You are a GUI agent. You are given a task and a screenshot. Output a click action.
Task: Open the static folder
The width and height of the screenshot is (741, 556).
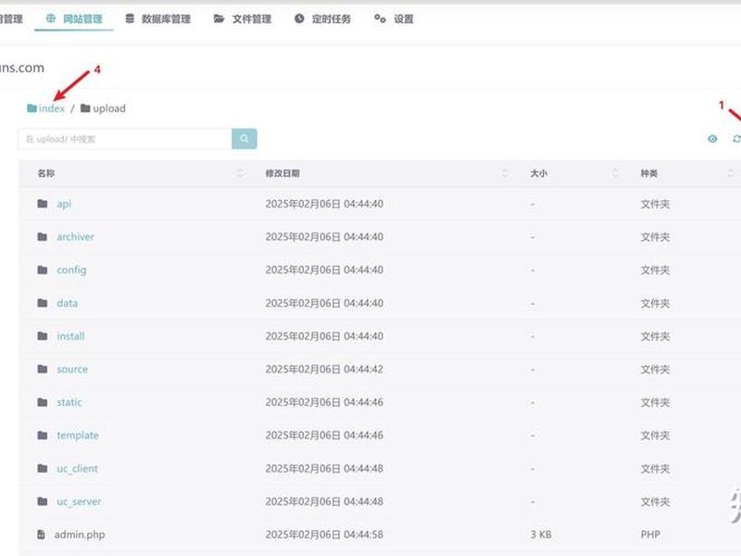[69, 402]
